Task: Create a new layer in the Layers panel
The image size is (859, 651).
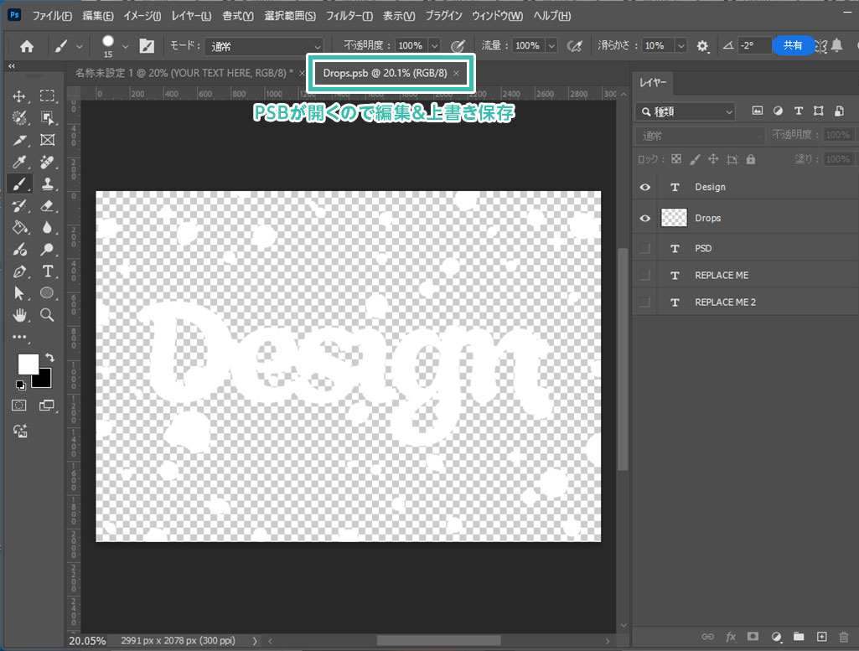Action: click(821, 637)
